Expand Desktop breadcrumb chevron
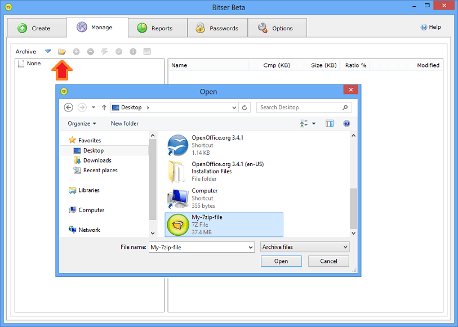 tap(148, 107)
